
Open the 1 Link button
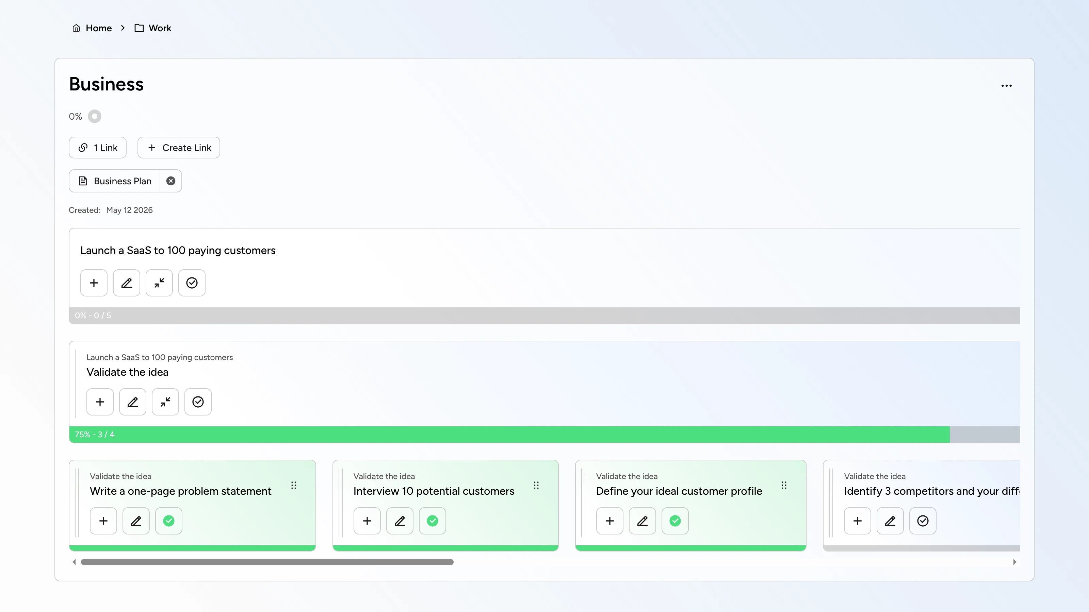(98, 148)
